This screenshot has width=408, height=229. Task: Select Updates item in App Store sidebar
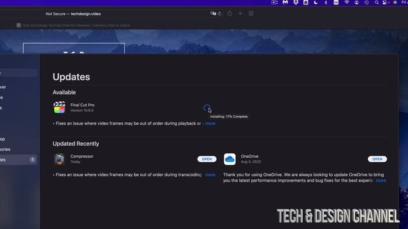tap(18, 160)
